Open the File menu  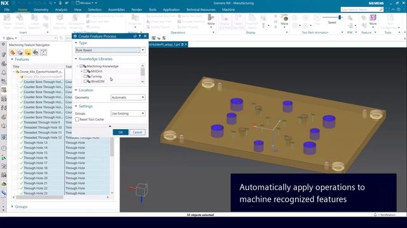[7, 9]
